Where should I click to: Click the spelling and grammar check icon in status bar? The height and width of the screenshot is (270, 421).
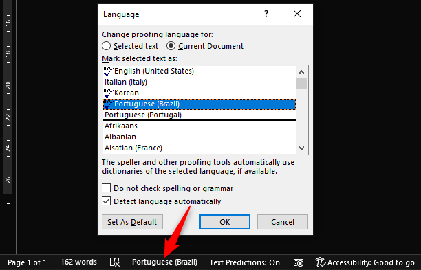[115, 262]
